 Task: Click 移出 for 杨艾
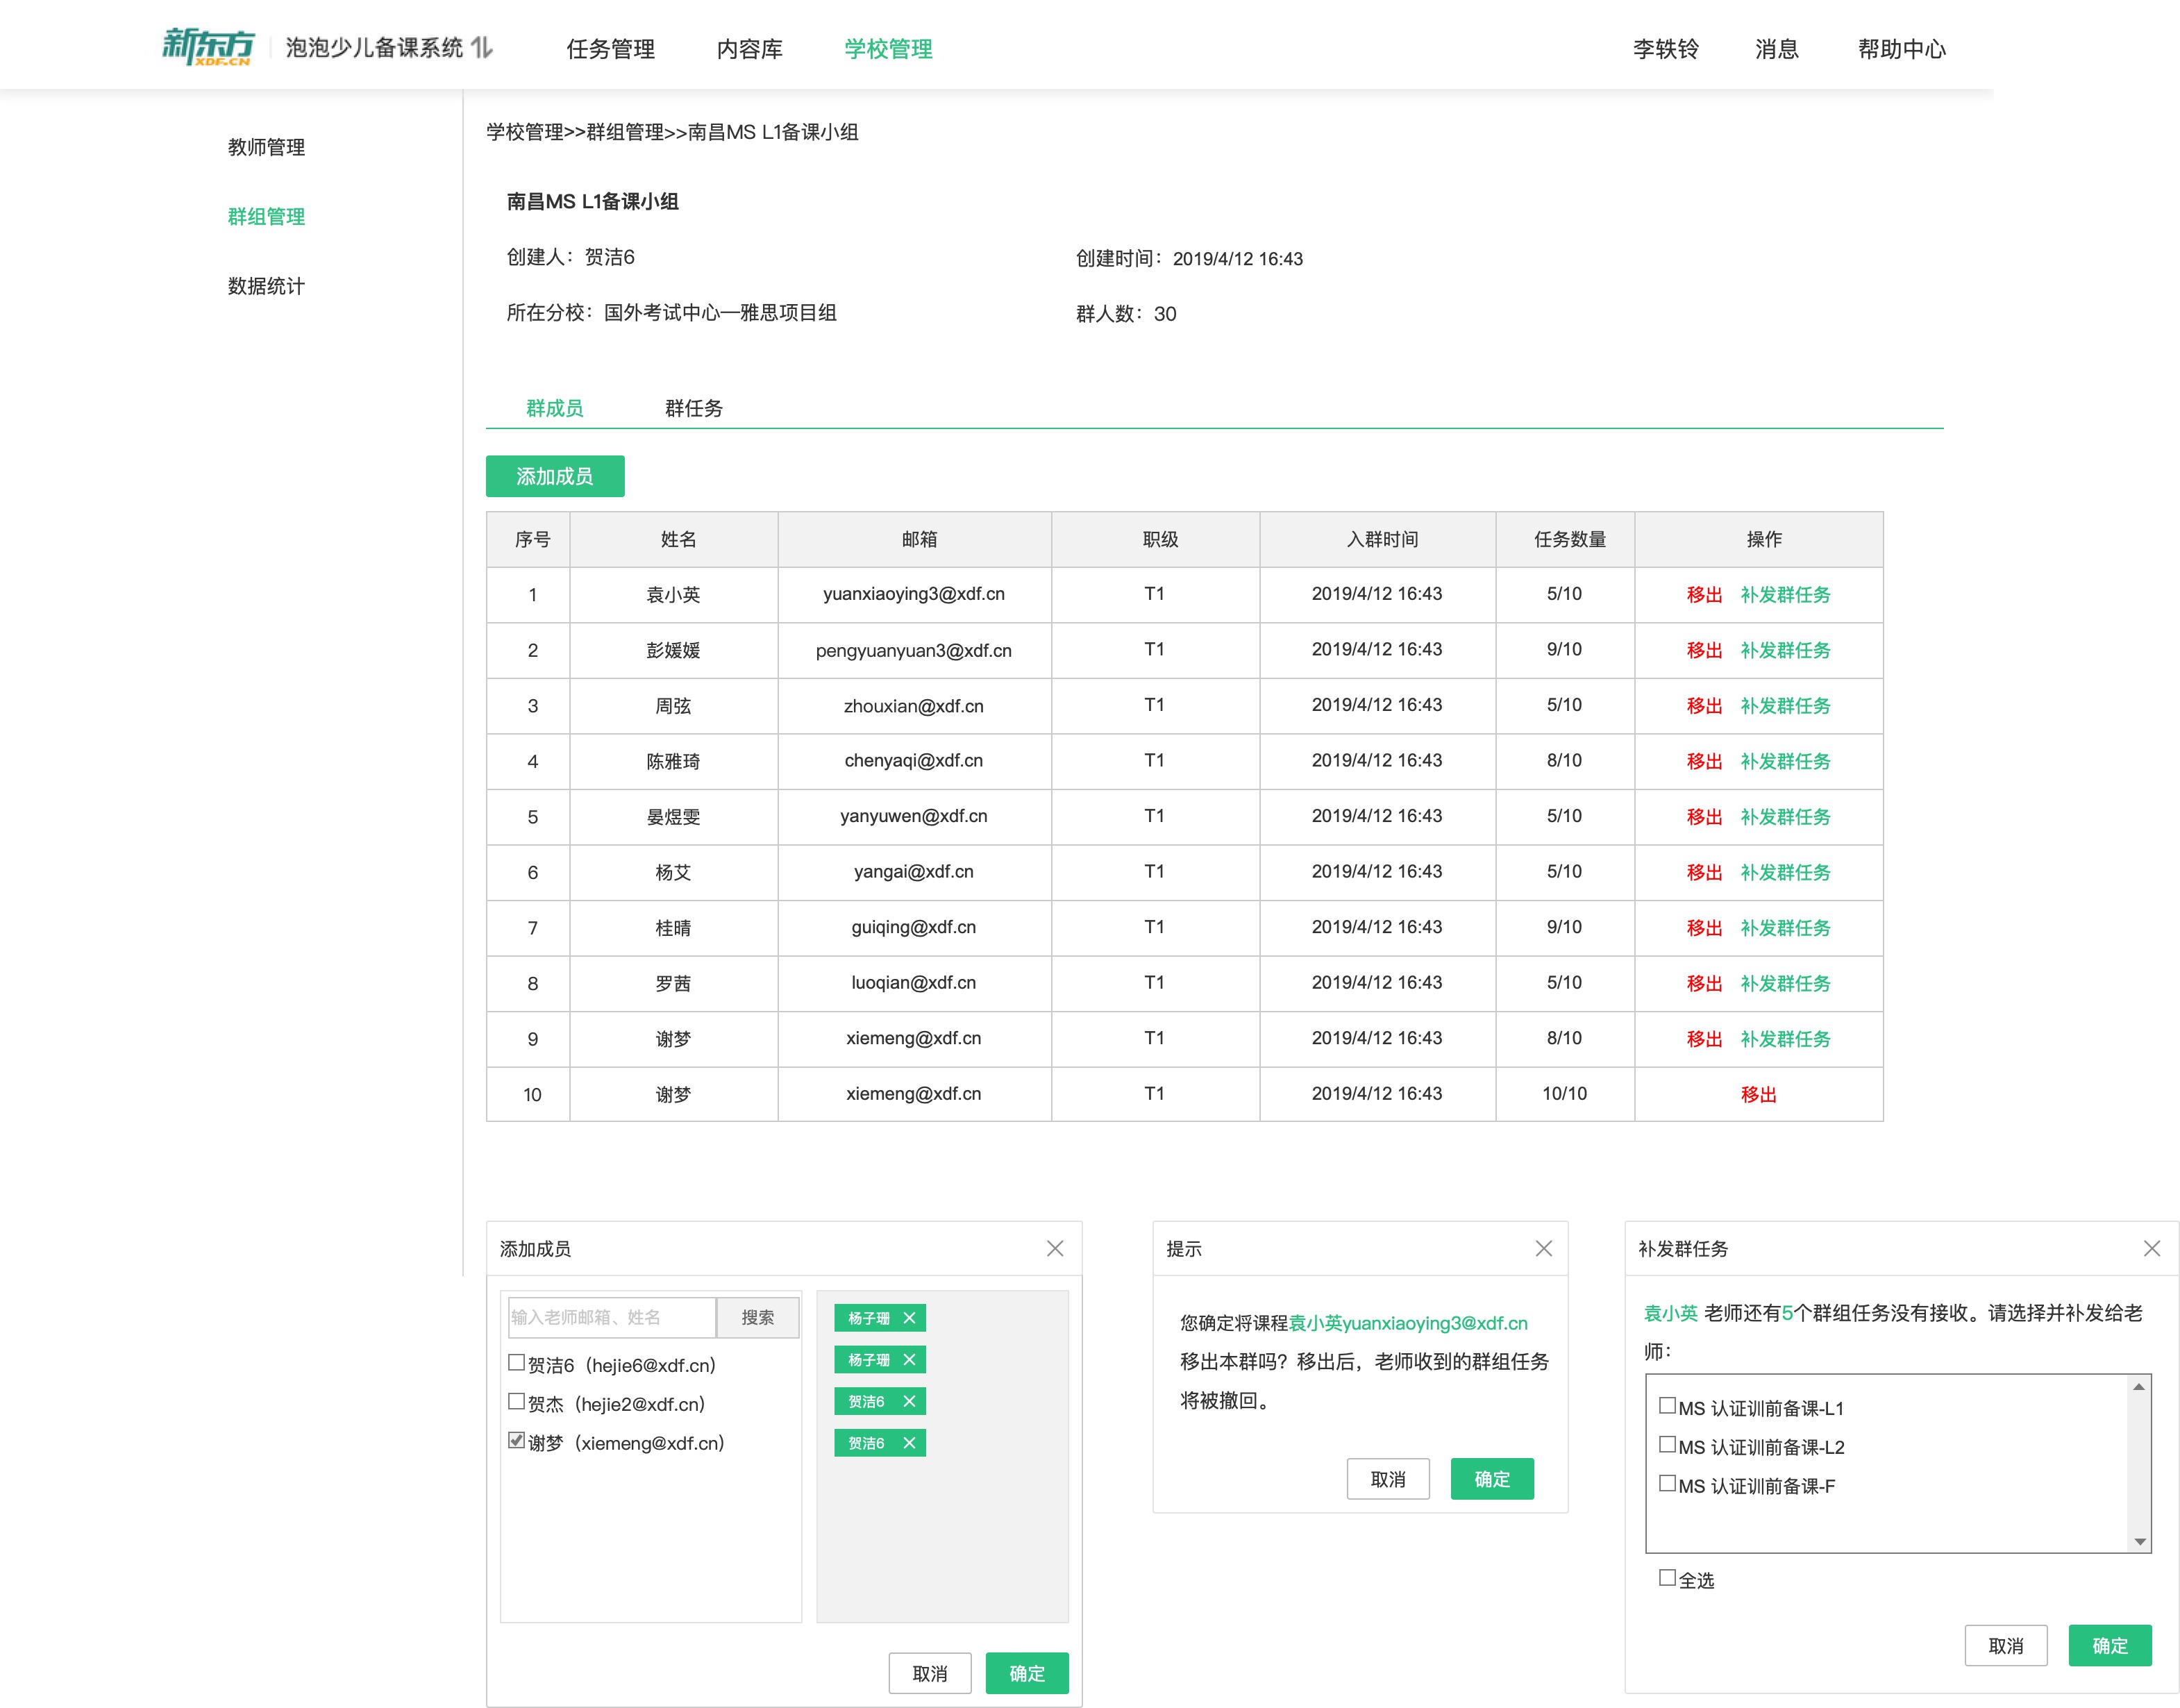1704,872
